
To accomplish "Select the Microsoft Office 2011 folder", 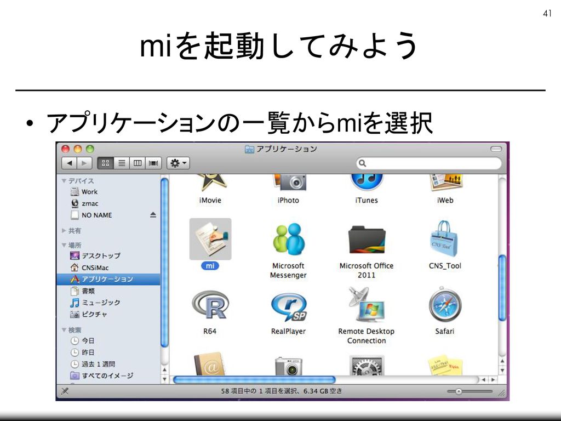I will click(x=367, y=240).
